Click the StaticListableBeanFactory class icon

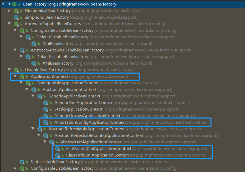(x=22, y=162)
